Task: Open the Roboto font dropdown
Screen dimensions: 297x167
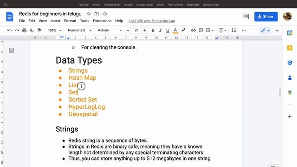Action: 110,30
